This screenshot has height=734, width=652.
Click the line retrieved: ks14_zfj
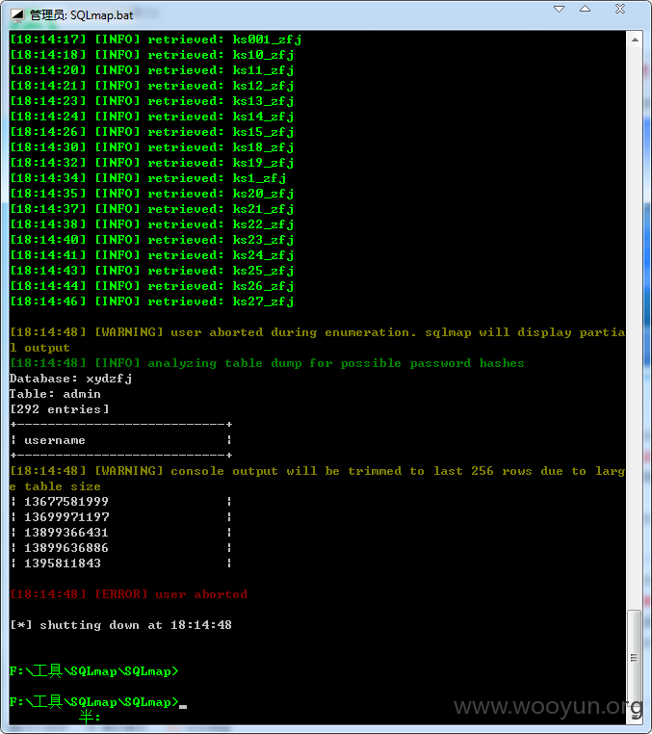point(151,117)
